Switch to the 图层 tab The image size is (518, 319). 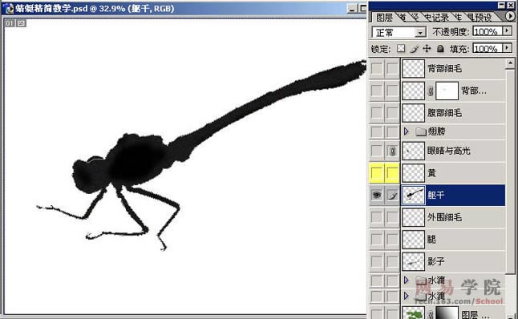pos(384,18)
